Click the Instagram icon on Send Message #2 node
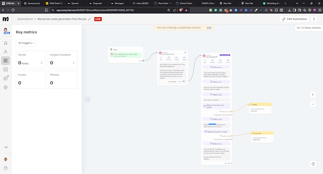The image size is (323, 174). [160, 53]
